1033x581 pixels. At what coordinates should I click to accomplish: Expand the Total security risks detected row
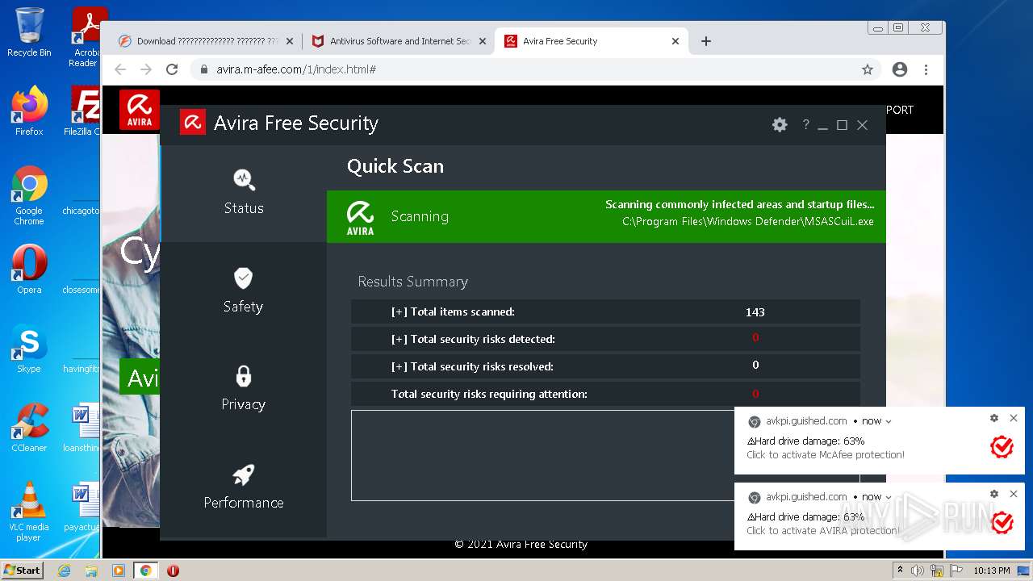click(605, 339)
